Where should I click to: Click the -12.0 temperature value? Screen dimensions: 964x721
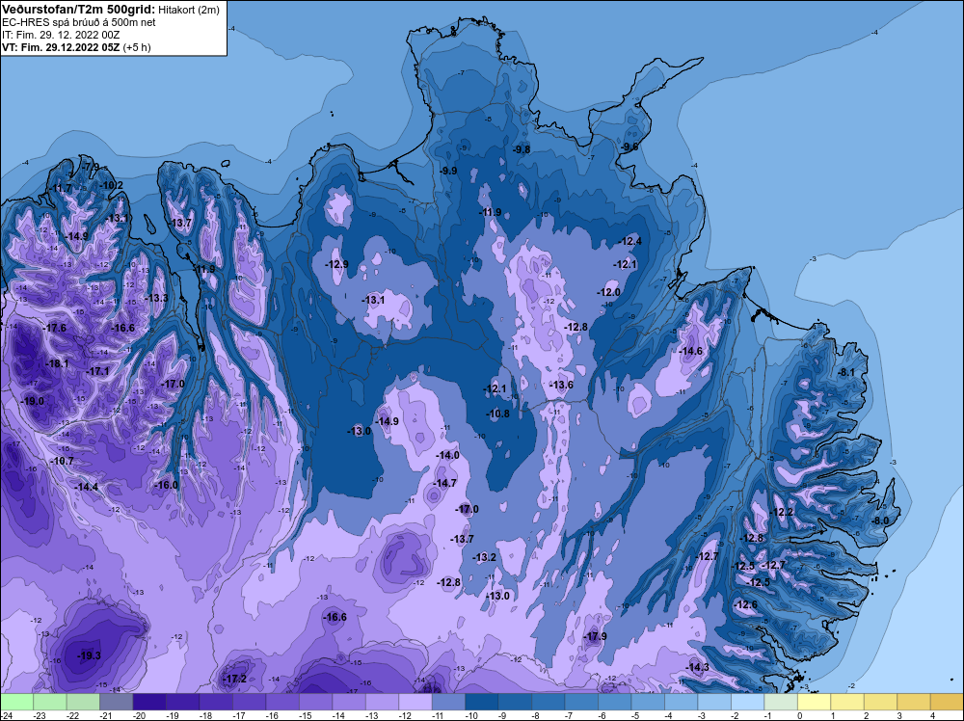(609, 293)
